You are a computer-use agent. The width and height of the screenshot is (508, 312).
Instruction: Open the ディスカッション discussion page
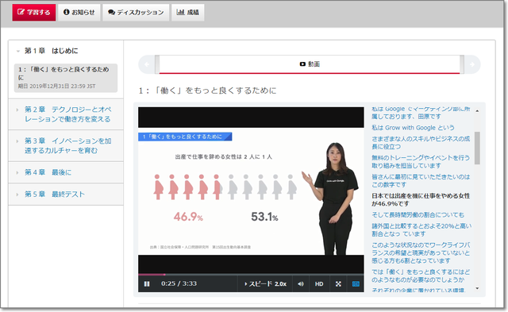pos(136,13)
